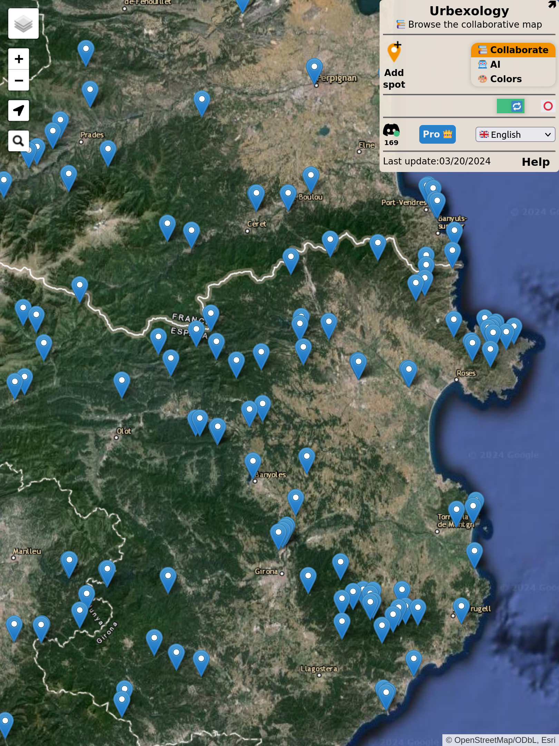Click the 'Browse the collaborative map' text
The width and height of the screenshot is (559, 746).
[475, 25]
